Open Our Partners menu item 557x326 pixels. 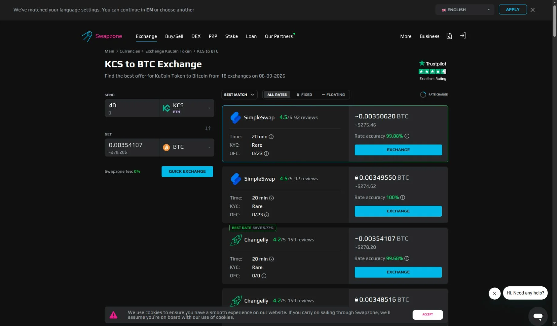(x=279, y=36)
